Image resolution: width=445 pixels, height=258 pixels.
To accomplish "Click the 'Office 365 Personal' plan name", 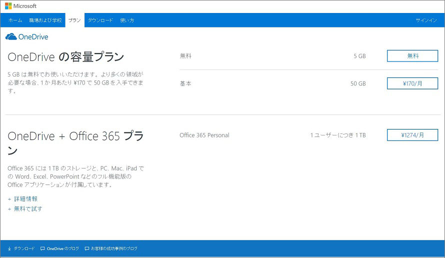I will click(204, 135).
